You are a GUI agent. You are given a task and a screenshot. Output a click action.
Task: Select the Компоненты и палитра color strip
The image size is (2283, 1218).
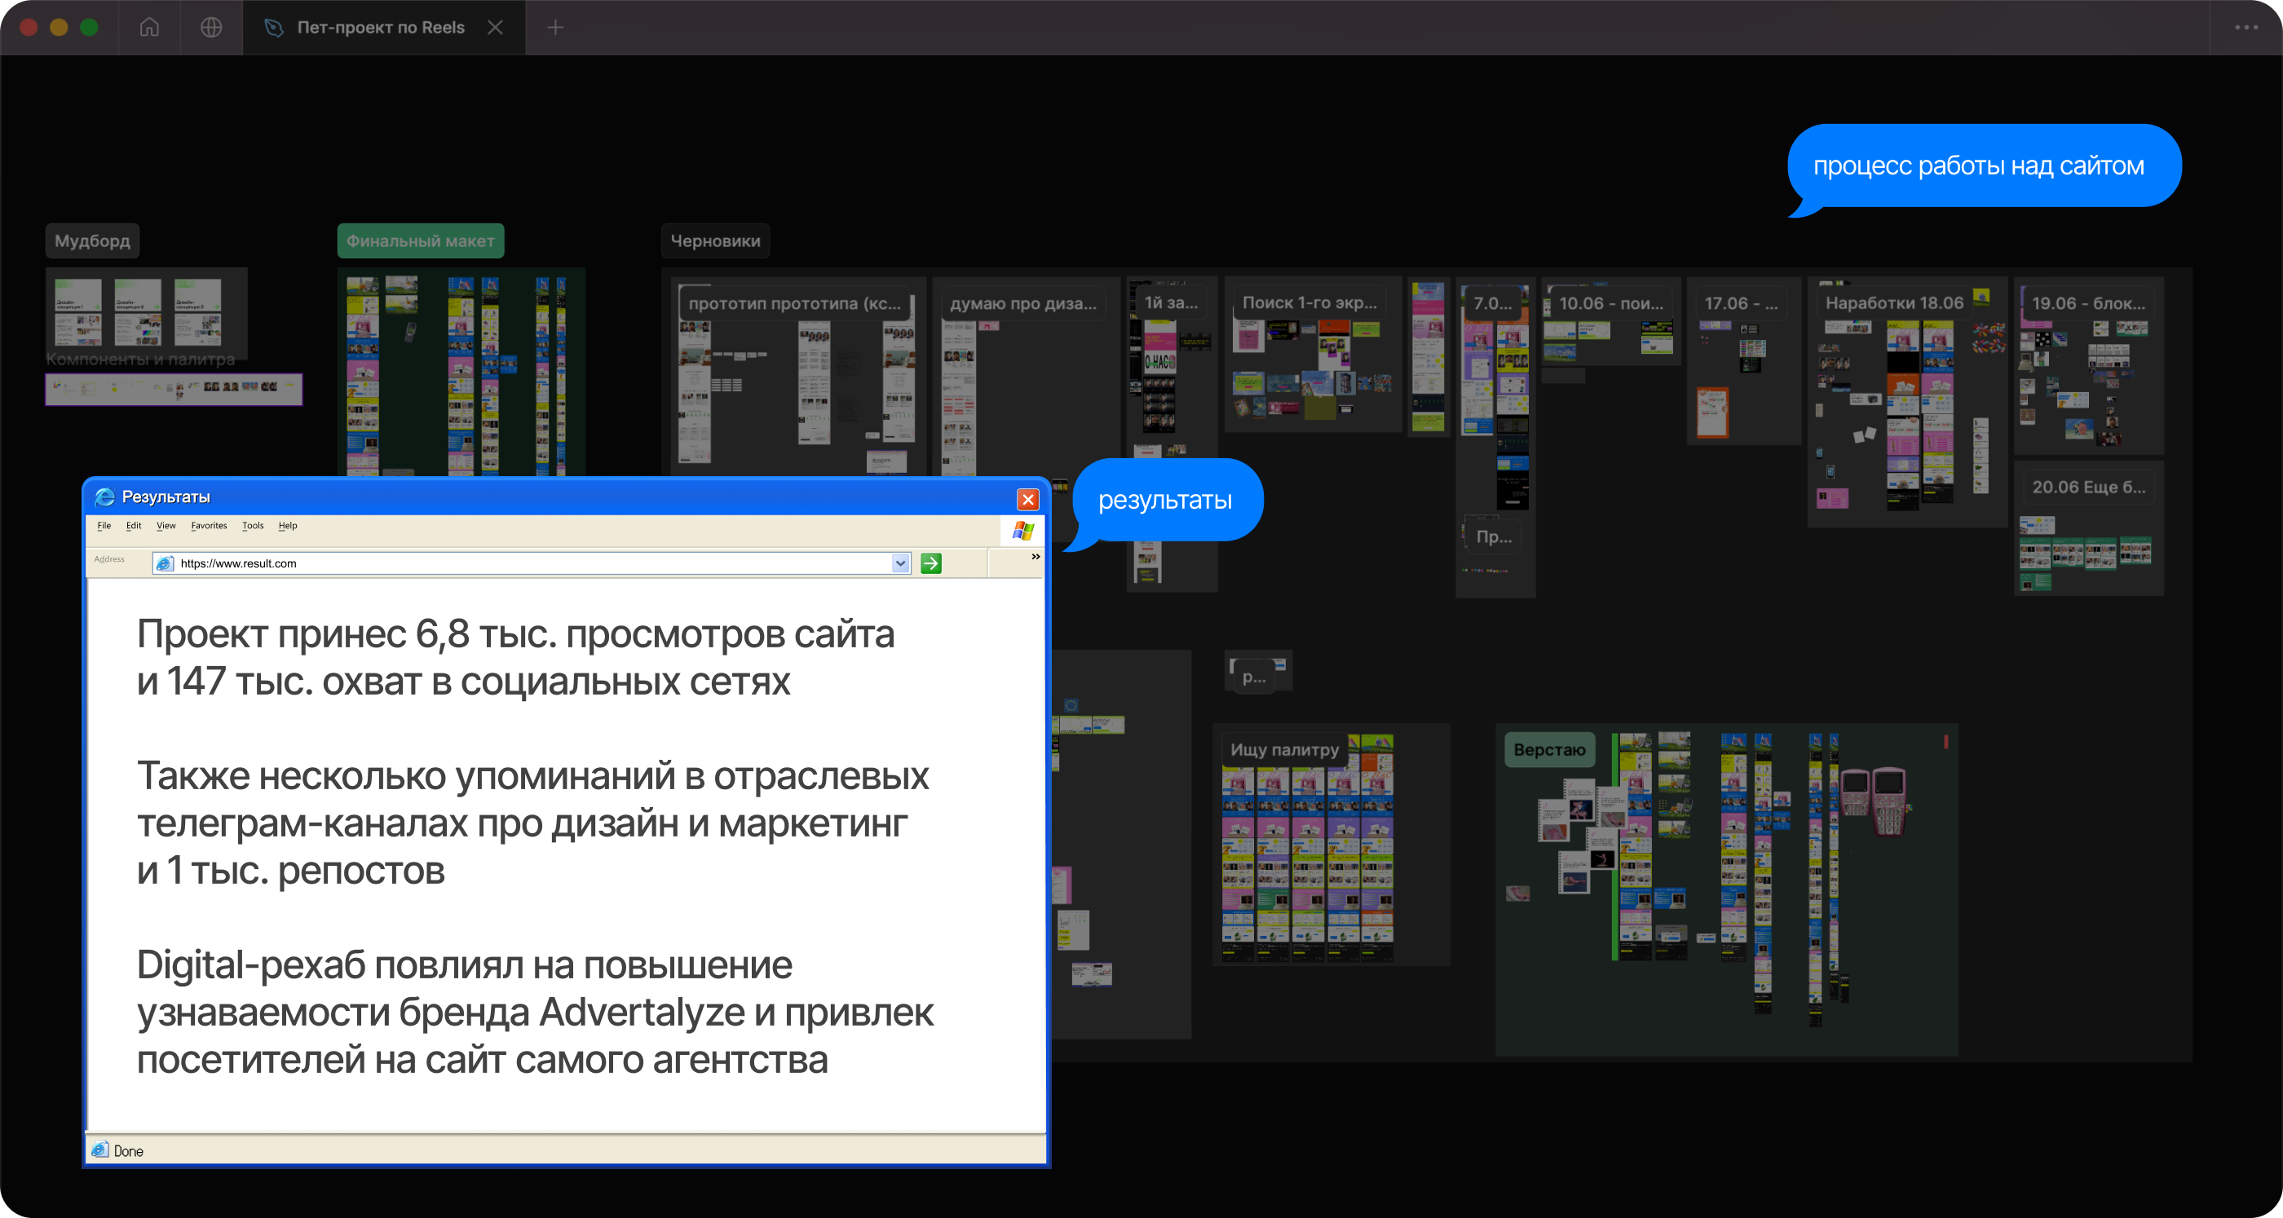pyautogui.click(x=174, y=388)
